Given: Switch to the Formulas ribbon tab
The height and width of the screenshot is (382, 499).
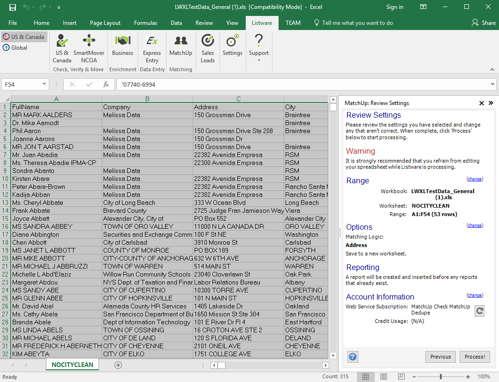Looking at the screenshot, I should pos(145,23).
